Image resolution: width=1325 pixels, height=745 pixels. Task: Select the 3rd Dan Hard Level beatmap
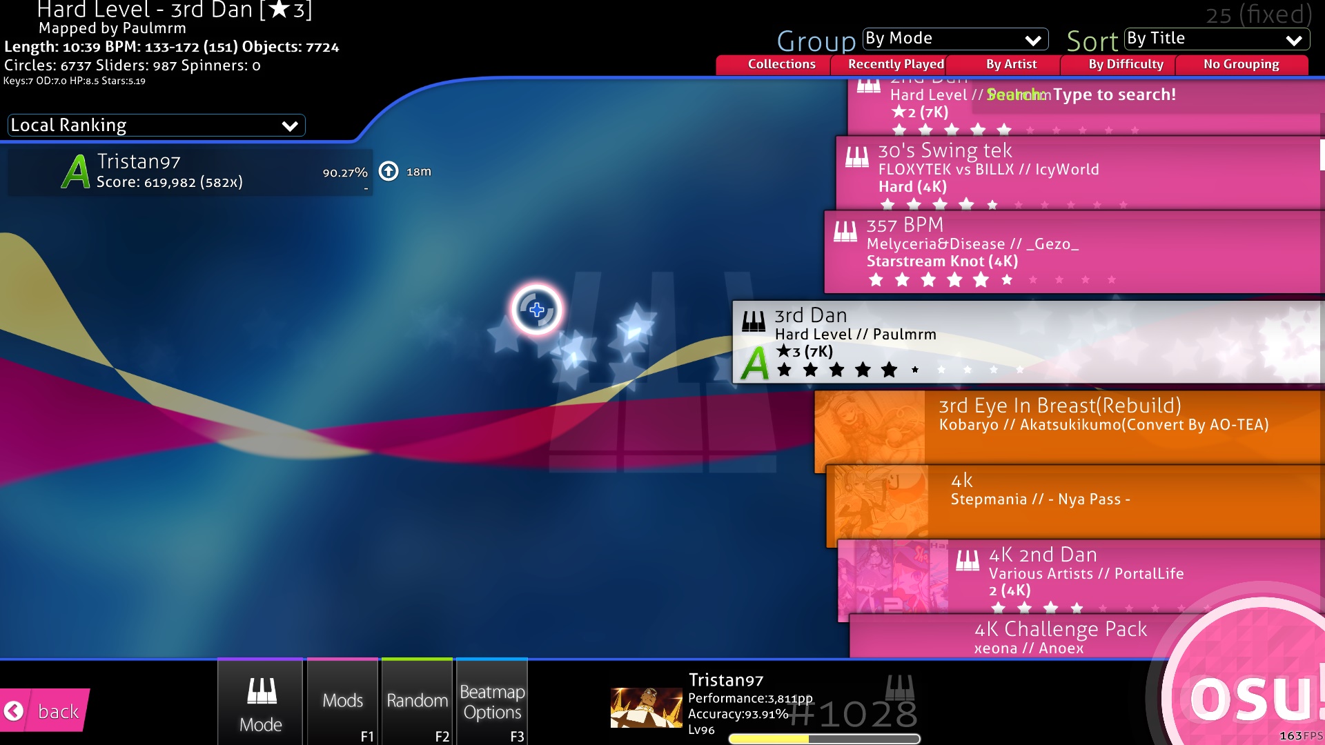pos(1028,341)
